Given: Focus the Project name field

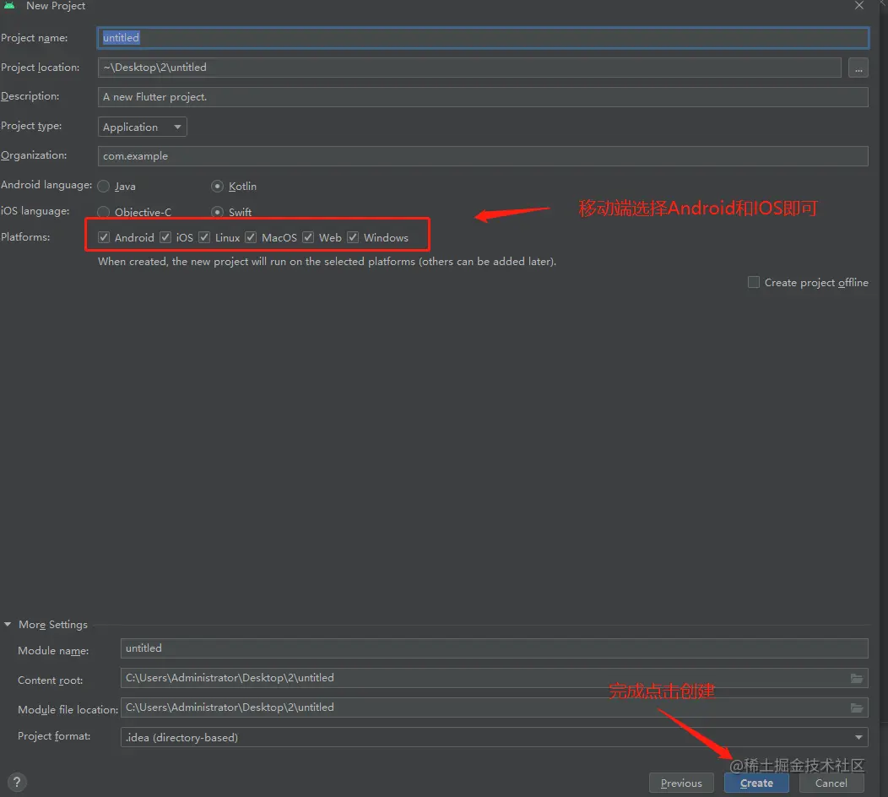Looking at the screenshot, I should (483, 38).
